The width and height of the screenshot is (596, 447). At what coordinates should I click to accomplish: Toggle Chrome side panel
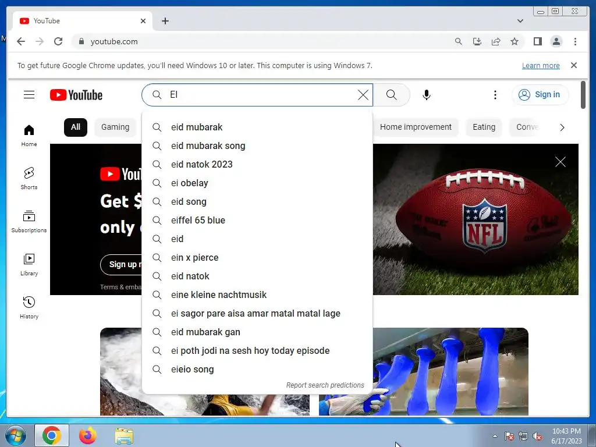pos(537,41)
